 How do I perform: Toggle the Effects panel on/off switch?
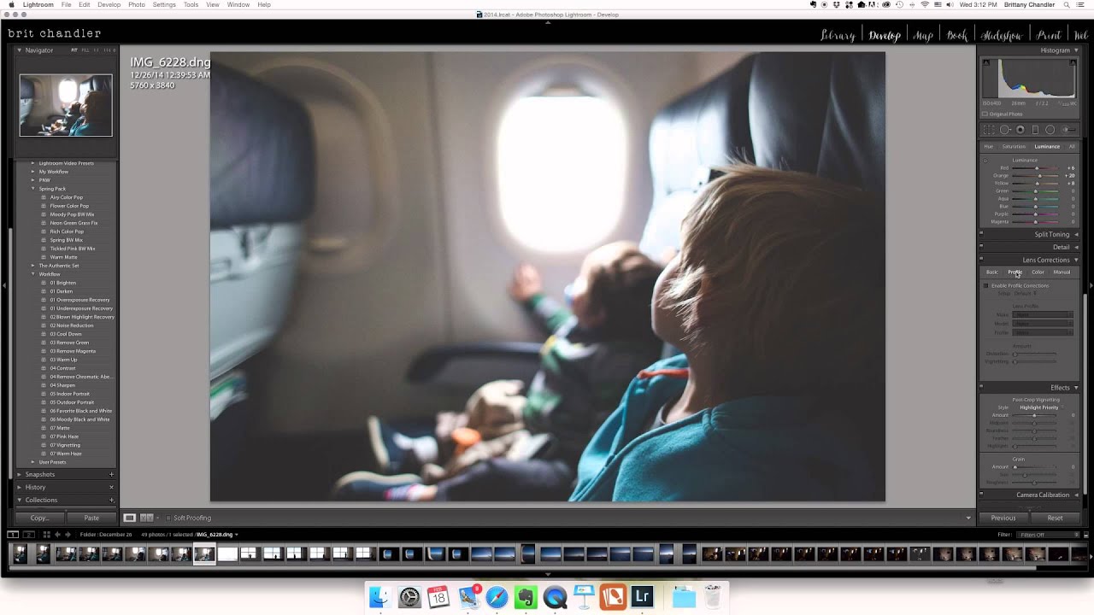pos(981,388)
